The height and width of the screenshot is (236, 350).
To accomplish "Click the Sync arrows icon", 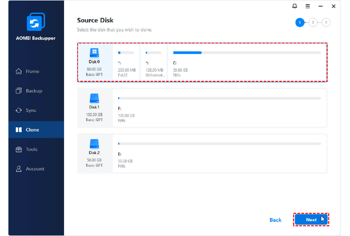I will [18, 110].
